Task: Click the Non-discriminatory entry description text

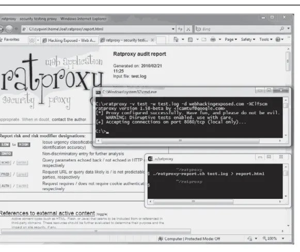Action: (83, 154)
